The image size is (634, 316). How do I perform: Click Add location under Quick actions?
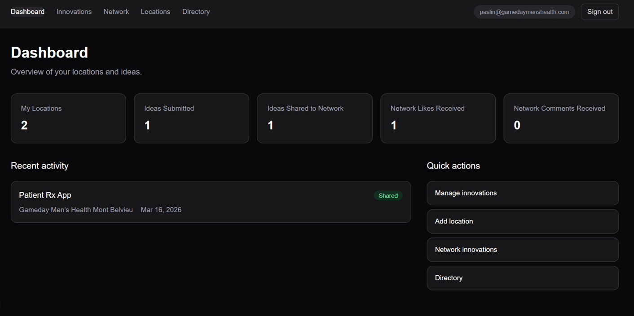pos(522,221)
